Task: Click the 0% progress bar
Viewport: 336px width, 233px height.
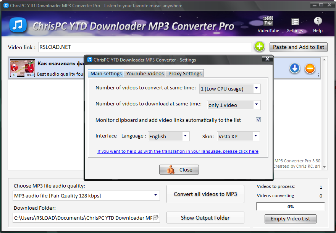Action: (291, 207)
